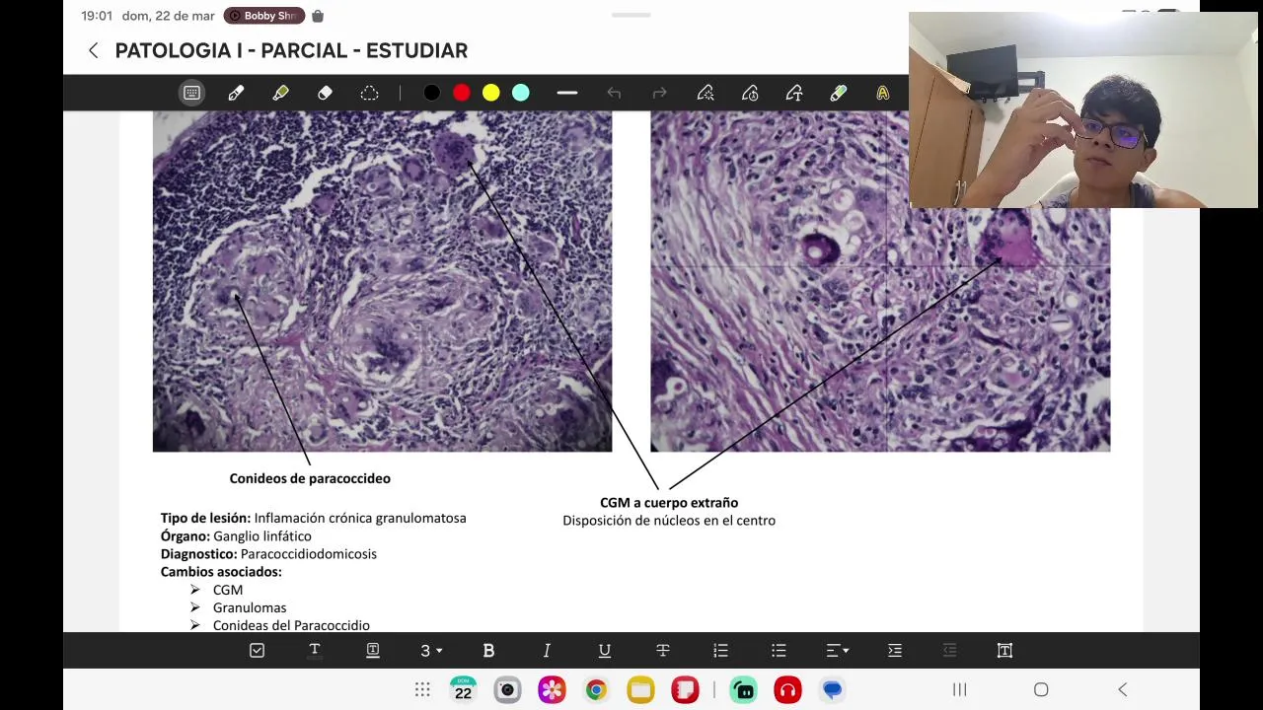Open Google Chrome from the taskbar
This screenshot has height=710, width=1263.
point(596,689)
